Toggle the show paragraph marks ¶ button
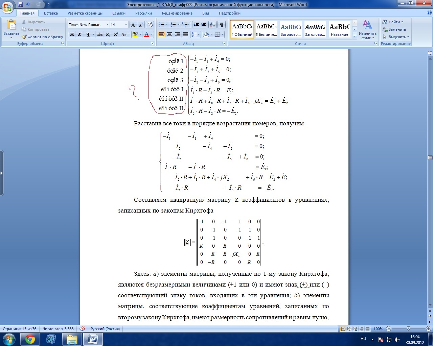Image resolution: width=433 pixels, height=346 pixels. click(x=221, y=25)
